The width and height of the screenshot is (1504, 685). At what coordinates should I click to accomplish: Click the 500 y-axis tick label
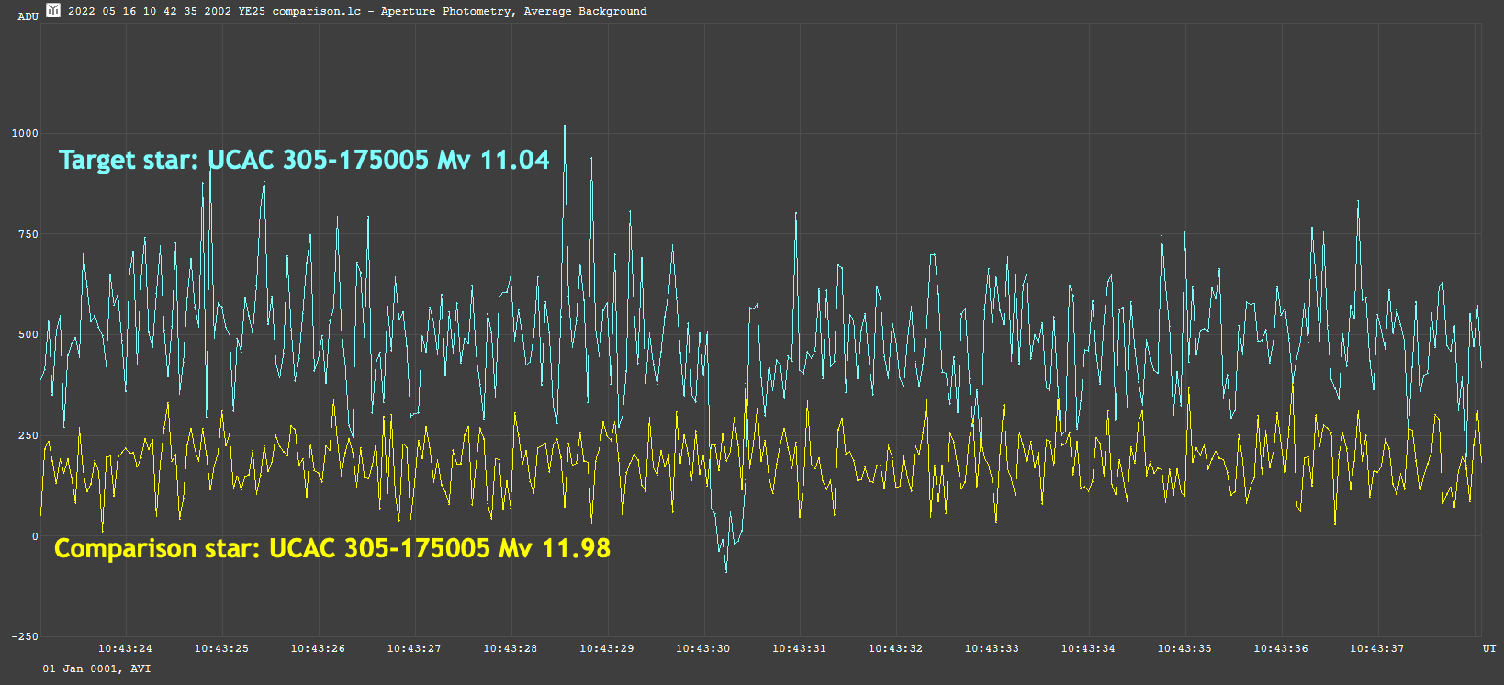pyautogui.click(x=28, y=334)
